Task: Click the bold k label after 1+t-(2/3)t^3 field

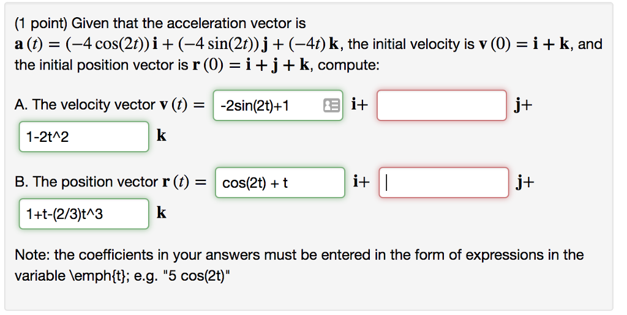Action: 161,213
